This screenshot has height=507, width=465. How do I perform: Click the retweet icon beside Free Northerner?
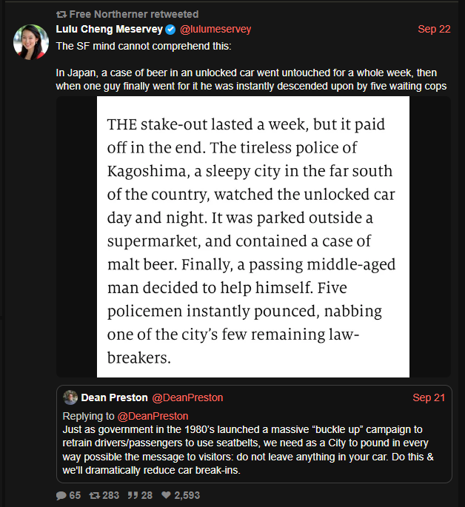61,15
